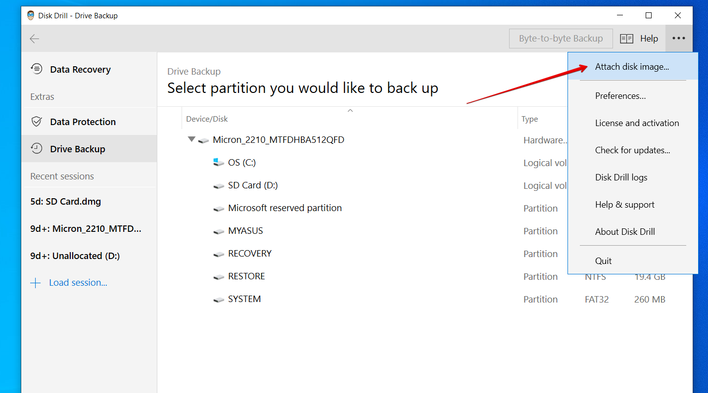Image resolution: width=708 pixels, height=393 pixels.
Task: Click the Partition type in SYSTEM row
Action: pyautogui.click(x=540, y=300)
